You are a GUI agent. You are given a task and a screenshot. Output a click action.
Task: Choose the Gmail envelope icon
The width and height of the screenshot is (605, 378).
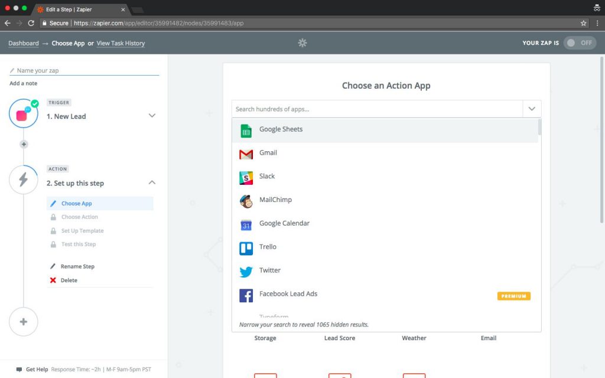pos(246,154)
